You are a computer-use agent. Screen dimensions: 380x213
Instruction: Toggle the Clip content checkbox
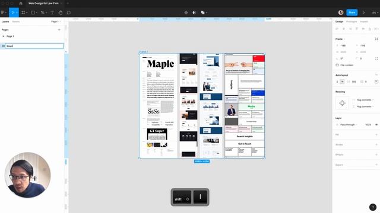337,65
